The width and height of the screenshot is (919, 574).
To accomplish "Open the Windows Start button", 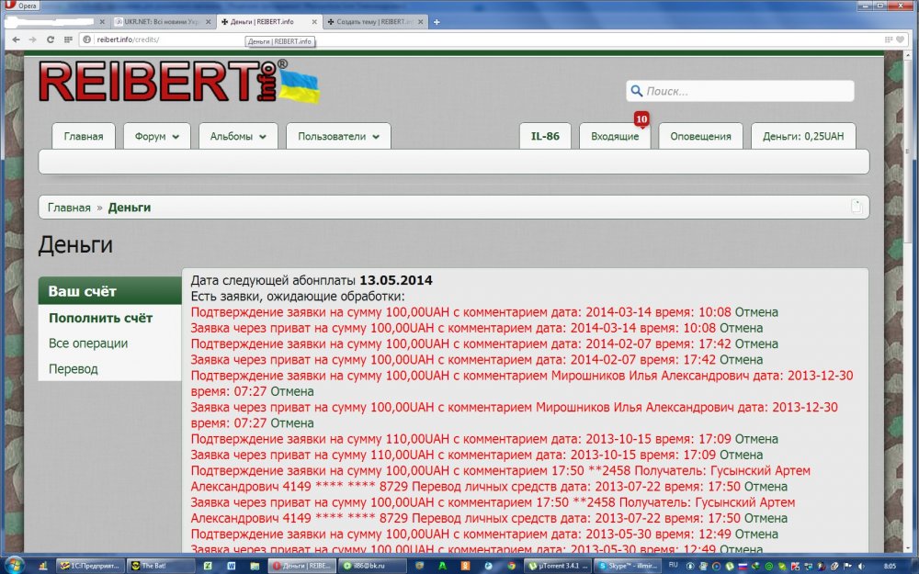I will (x=13, y=566).
